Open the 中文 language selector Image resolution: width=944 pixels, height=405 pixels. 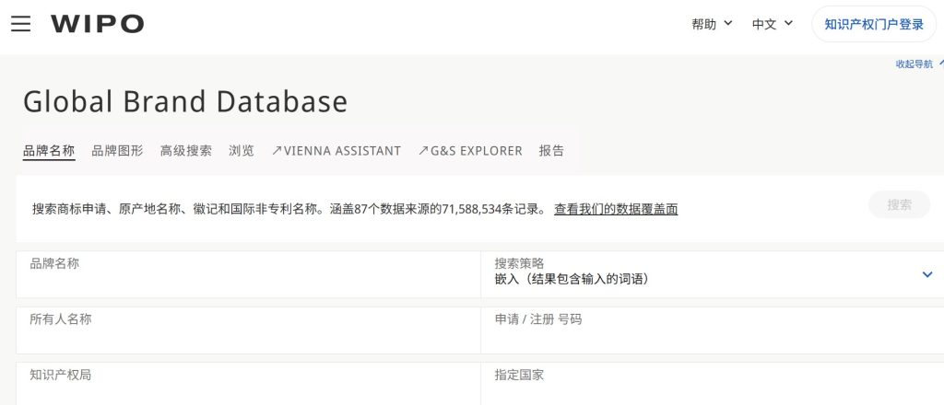tap(773, 24)
